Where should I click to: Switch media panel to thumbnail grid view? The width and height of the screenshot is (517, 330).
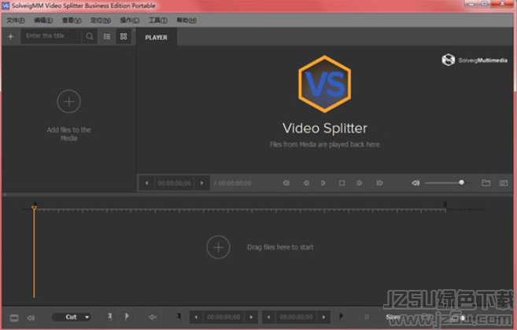click(124, 36)
